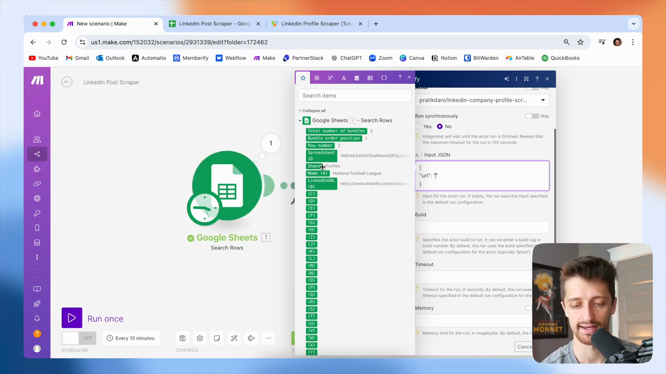
Task: Open Resource hub book icon in sidebar
Action: click(x=37, y=289)
